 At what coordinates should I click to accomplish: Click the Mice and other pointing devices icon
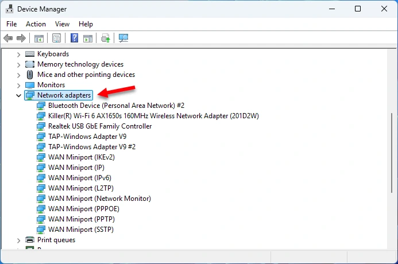pyautogui.click(x=30, y=75)
